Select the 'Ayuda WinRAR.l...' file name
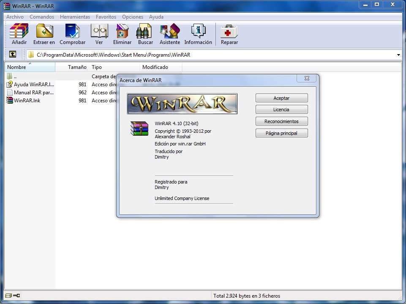Screen dimensions: 406x304 pos(34,84)
